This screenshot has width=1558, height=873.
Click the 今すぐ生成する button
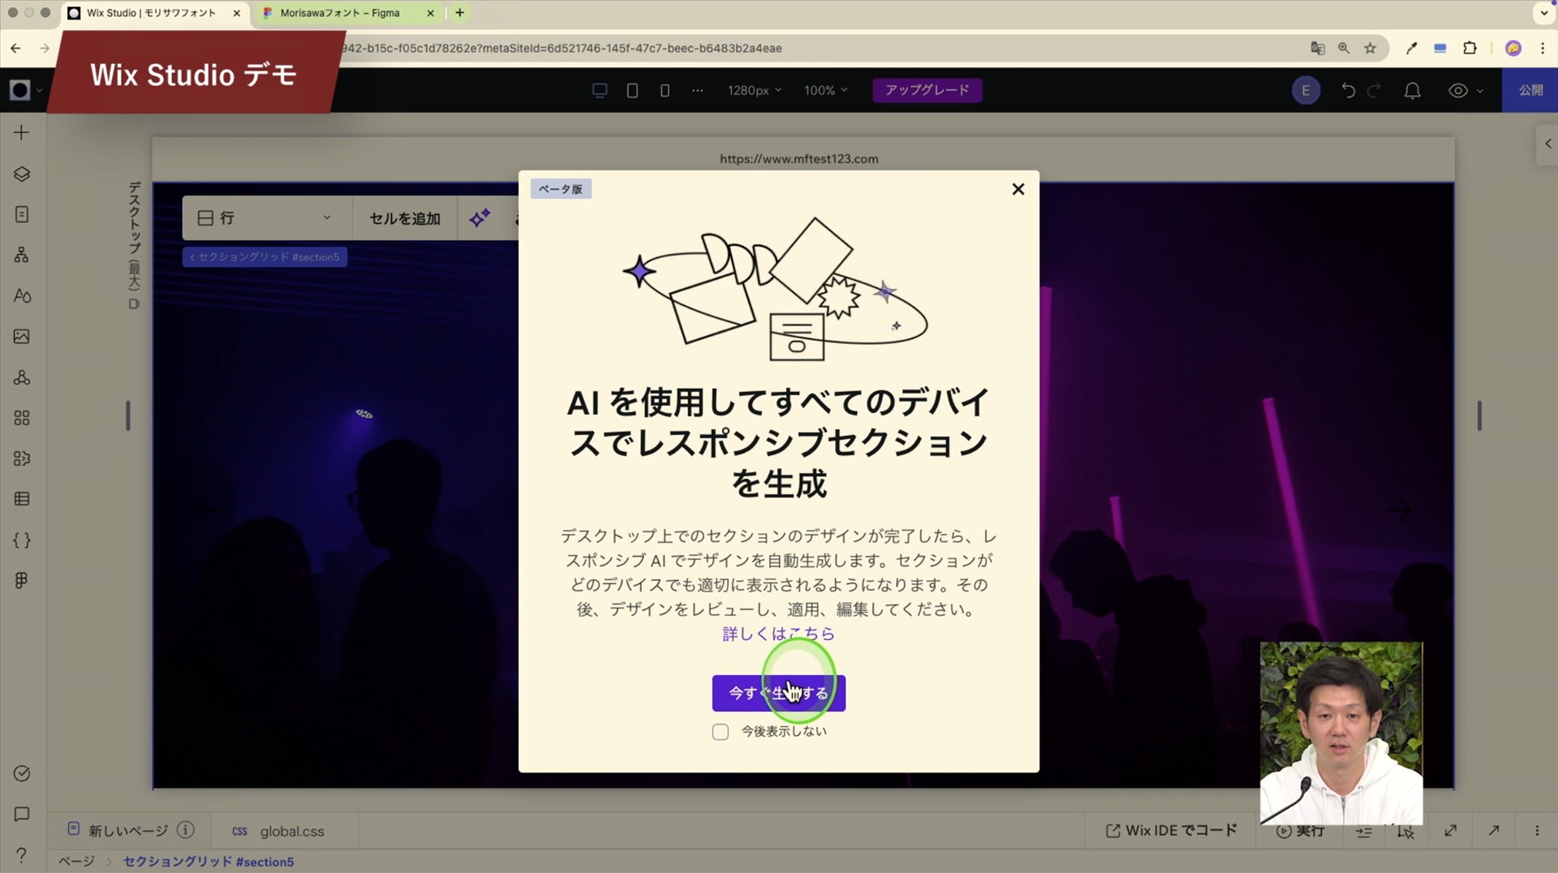[779, 693]
